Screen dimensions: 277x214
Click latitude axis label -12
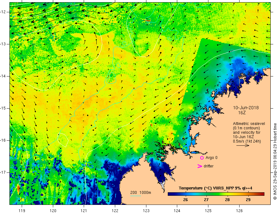(3, 12)
